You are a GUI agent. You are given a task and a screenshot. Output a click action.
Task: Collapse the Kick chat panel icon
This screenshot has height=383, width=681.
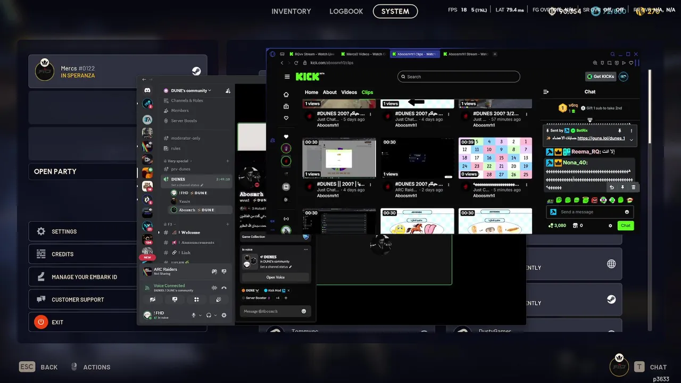click(x=546, y=92)
